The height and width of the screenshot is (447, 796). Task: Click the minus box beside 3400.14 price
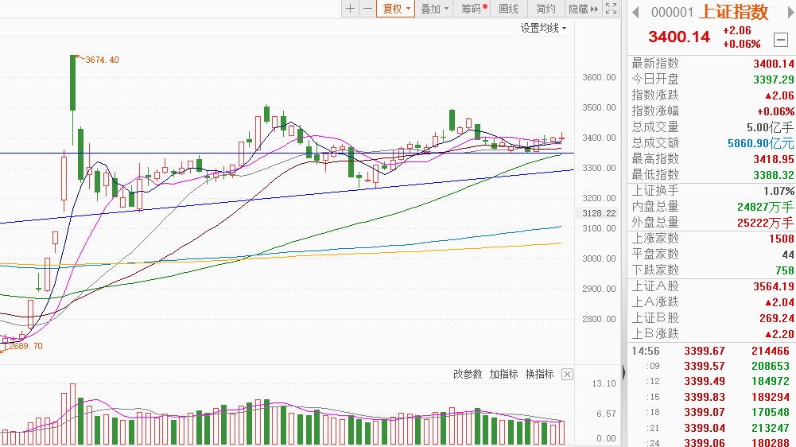pos(779,40)
